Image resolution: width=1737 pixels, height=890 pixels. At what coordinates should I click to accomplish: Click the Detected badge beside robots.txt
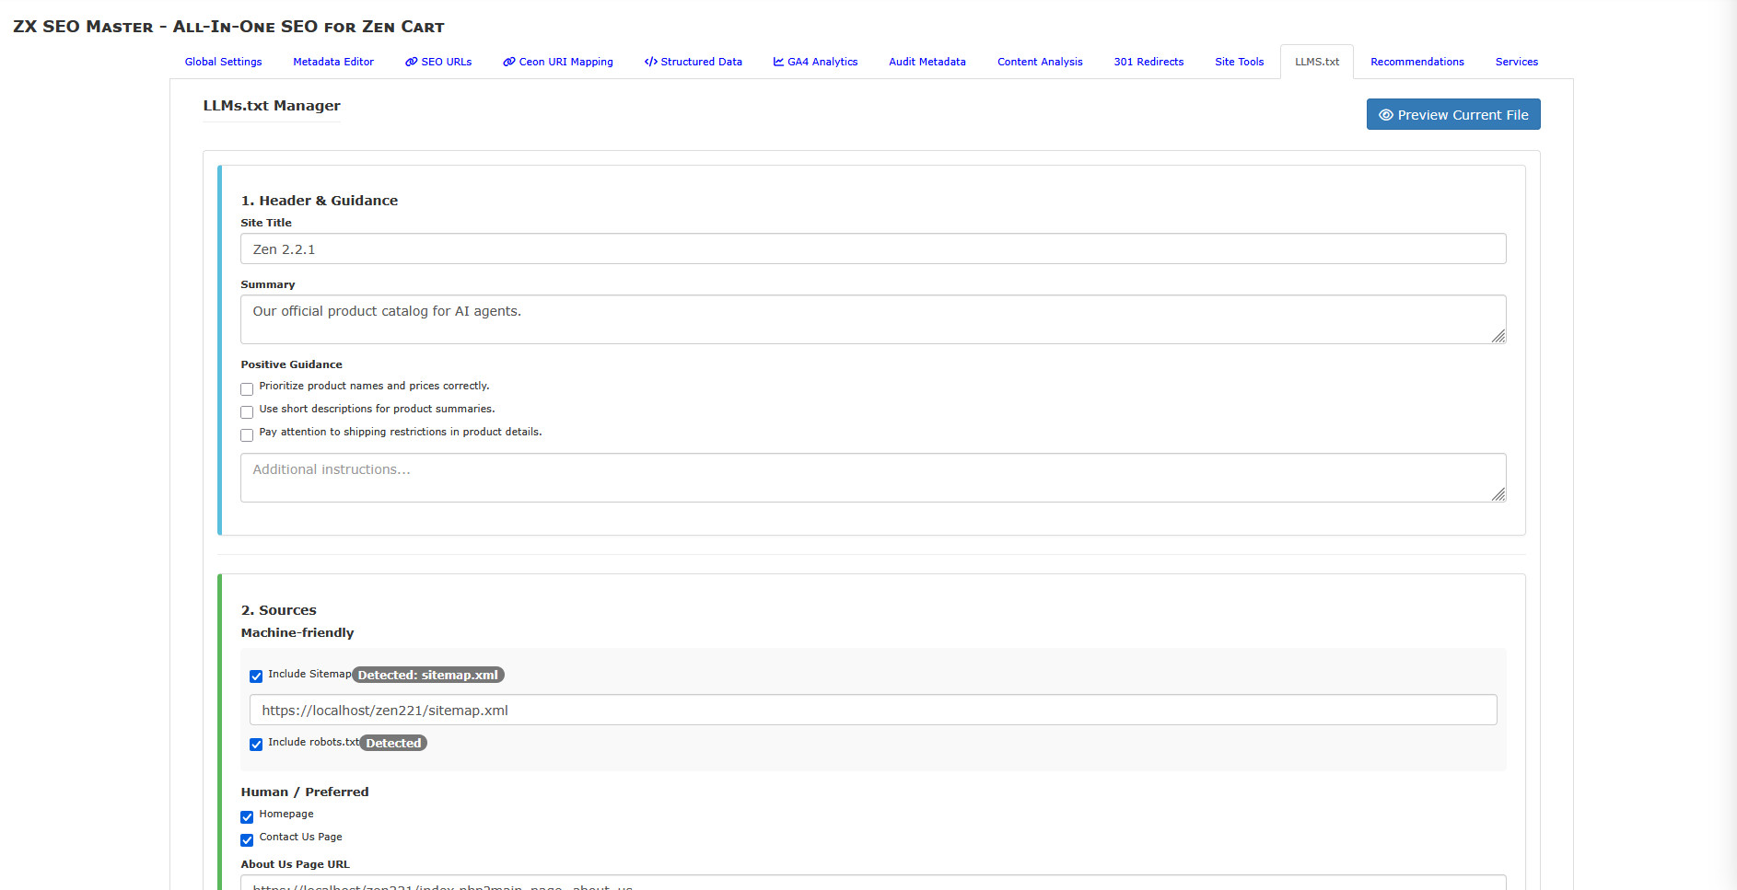coord(393,743)
